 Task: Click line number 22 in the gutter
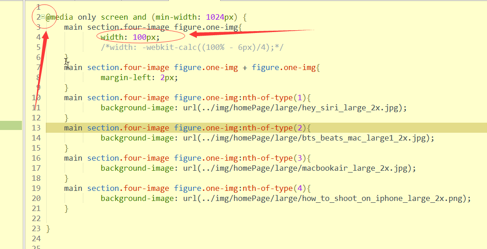pyautogui.click(x=36, y=219)
